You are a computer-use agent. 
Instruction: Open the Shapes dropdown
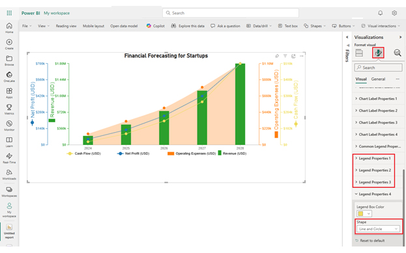315,26
